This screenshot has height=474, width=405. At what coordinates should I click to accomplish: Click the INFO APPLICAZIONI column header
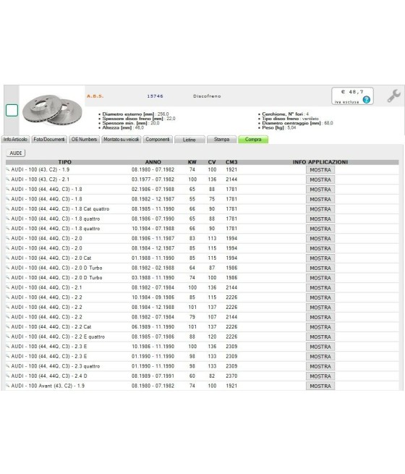click(320, 162)
